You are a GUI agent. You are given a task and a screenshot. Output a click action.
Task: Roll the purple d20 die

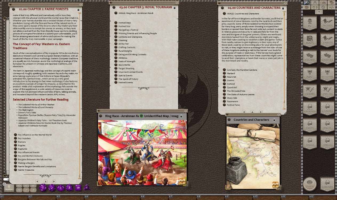point(43,188)
